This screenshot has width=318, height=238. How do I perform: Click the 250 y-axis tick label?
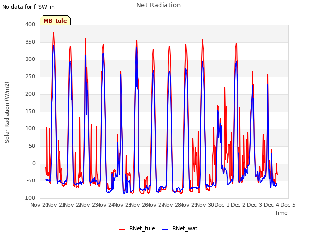(x=30, y=77)
